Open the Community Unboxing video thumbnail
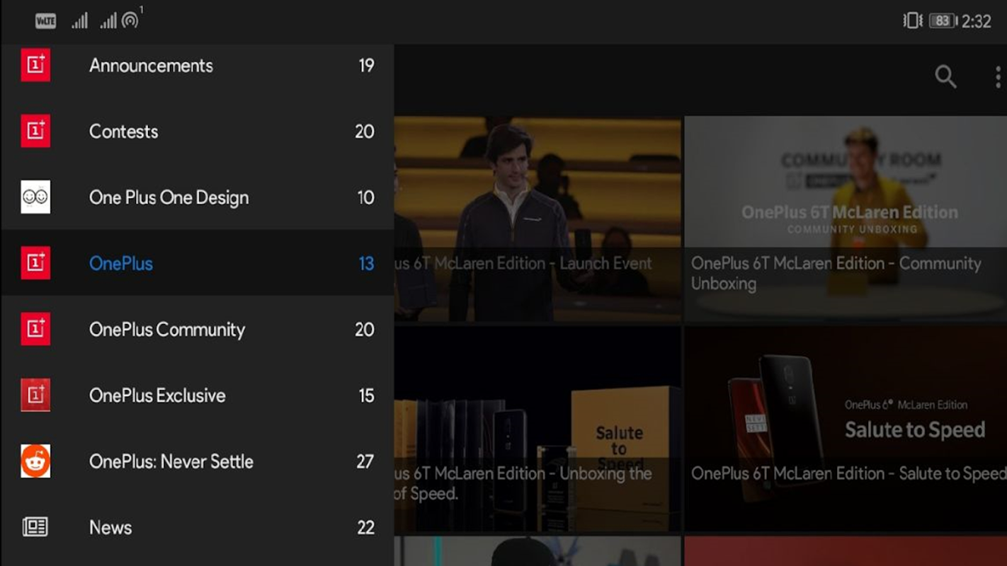 point(846,219)
